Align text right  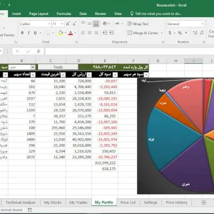pos(96,33)
